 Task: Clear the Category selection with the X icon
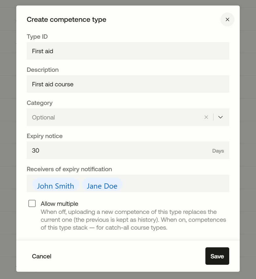click(206, 117)
